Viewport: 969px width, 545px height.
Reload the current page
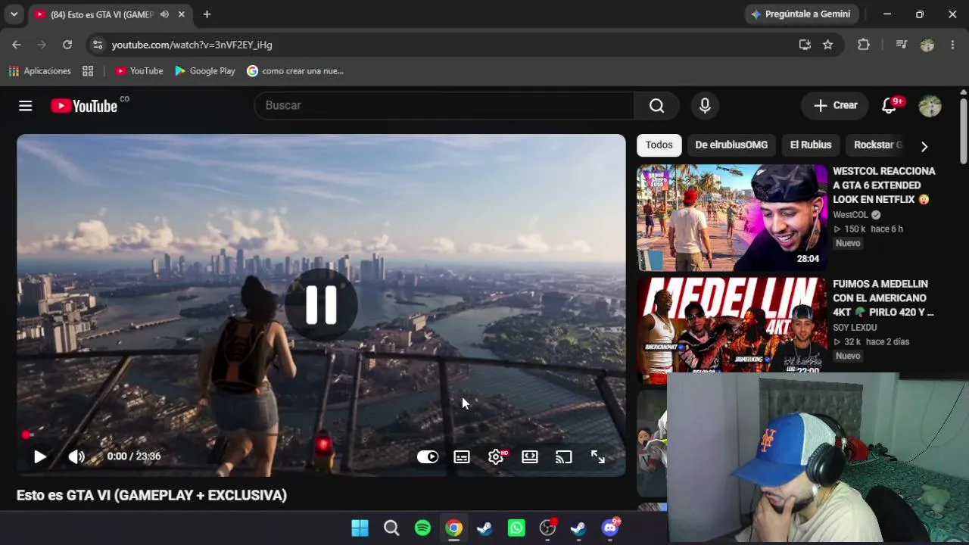point(67,45)
